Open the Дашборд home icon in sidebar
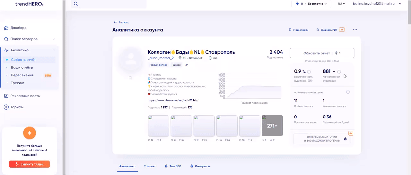 6,28
